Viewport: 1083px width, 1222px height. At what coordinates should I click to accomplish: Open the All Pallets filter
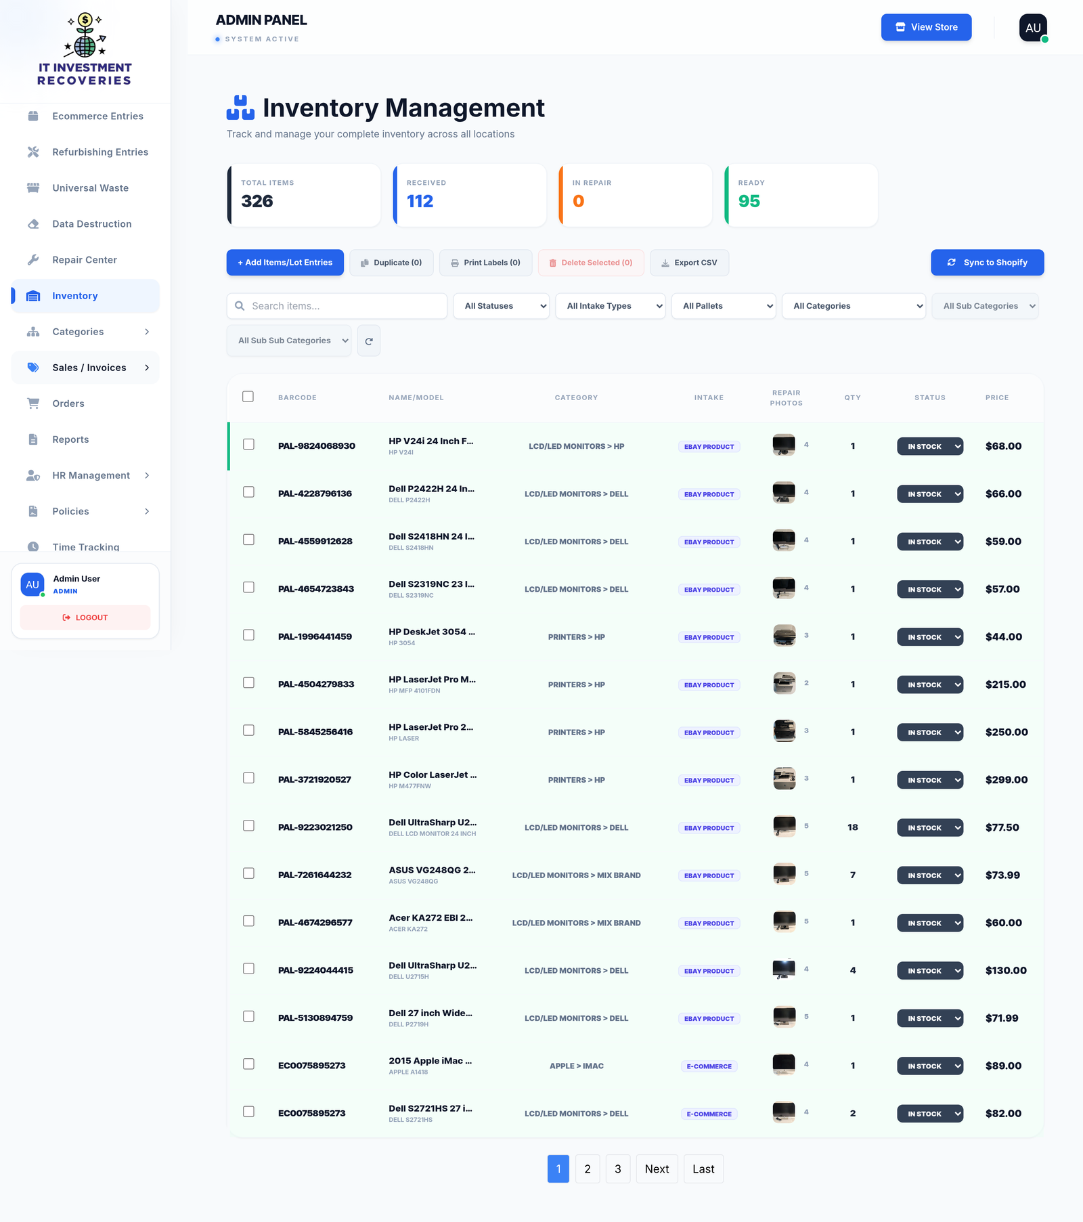click(724, 306)
